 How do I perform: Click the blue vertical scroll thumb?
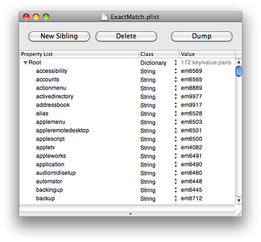239,71
